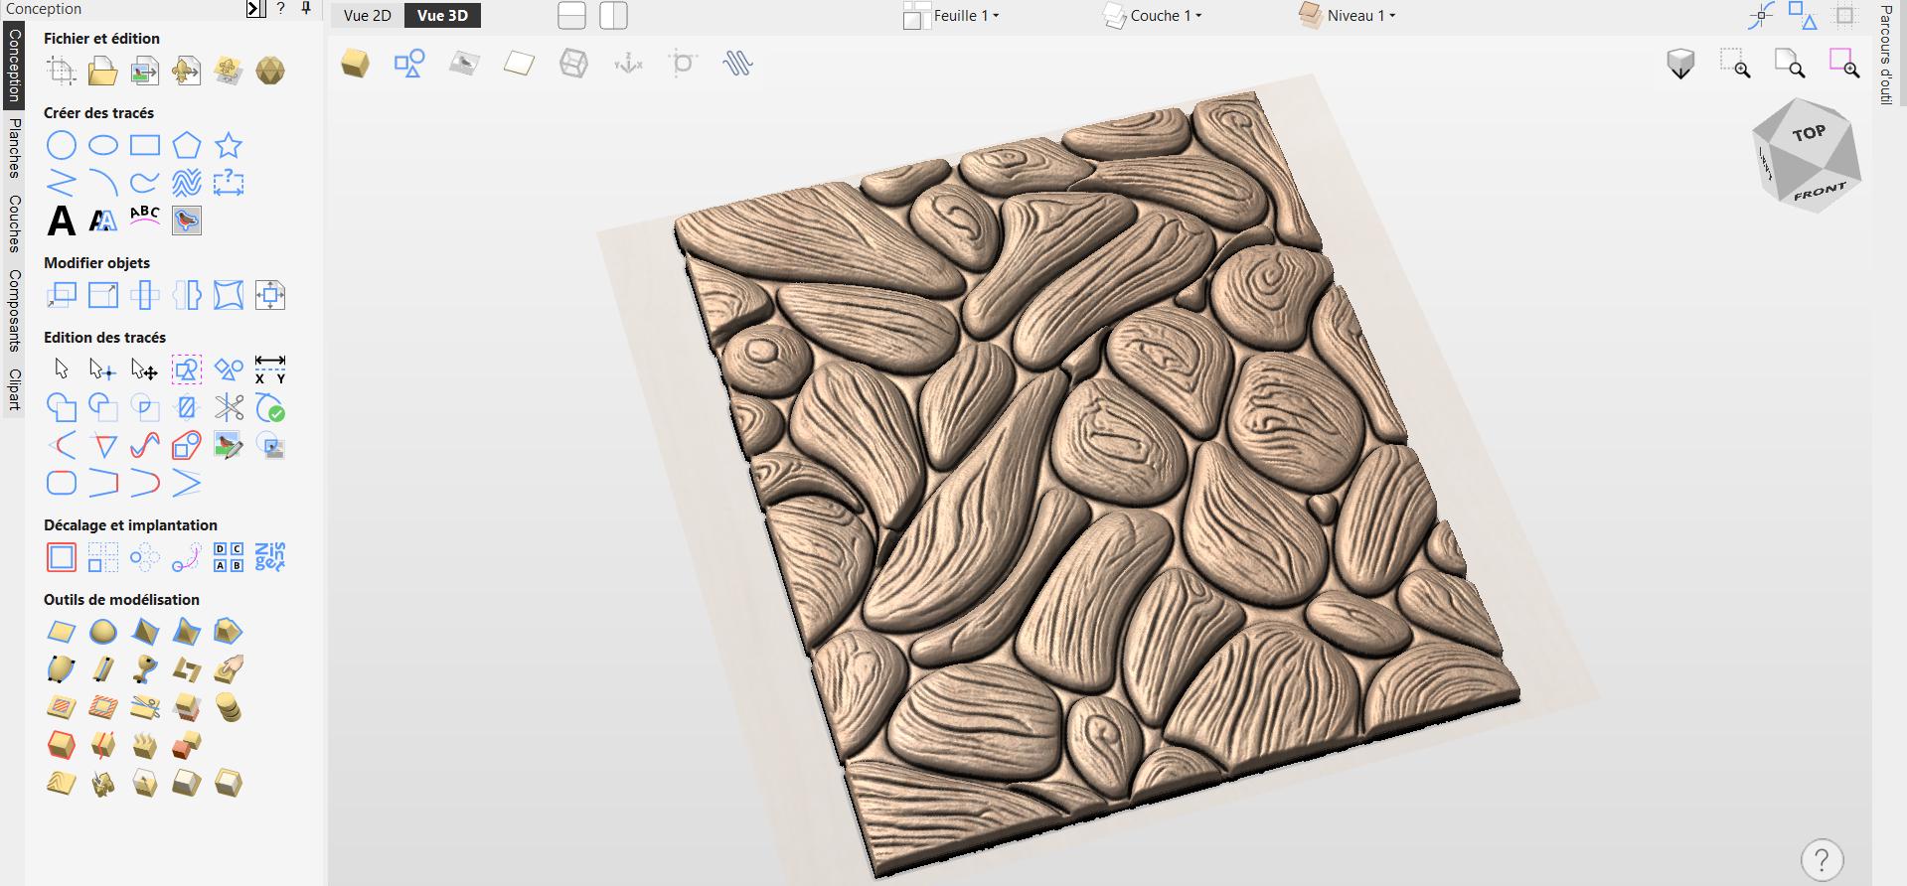The height and width of the screenshot is (886, 1907).
Task: Select the draw ellipse tool
Action: tap(103, 146)
